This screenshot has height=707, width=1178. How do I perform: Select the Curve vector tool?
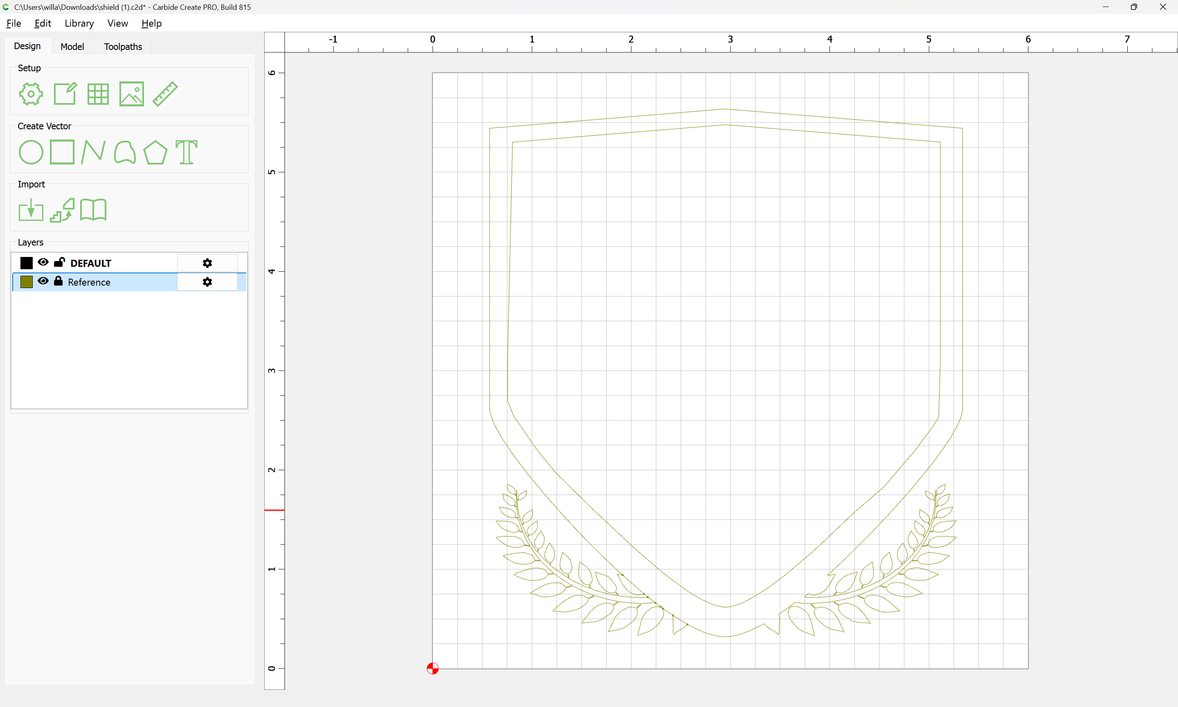pos(125,152)
